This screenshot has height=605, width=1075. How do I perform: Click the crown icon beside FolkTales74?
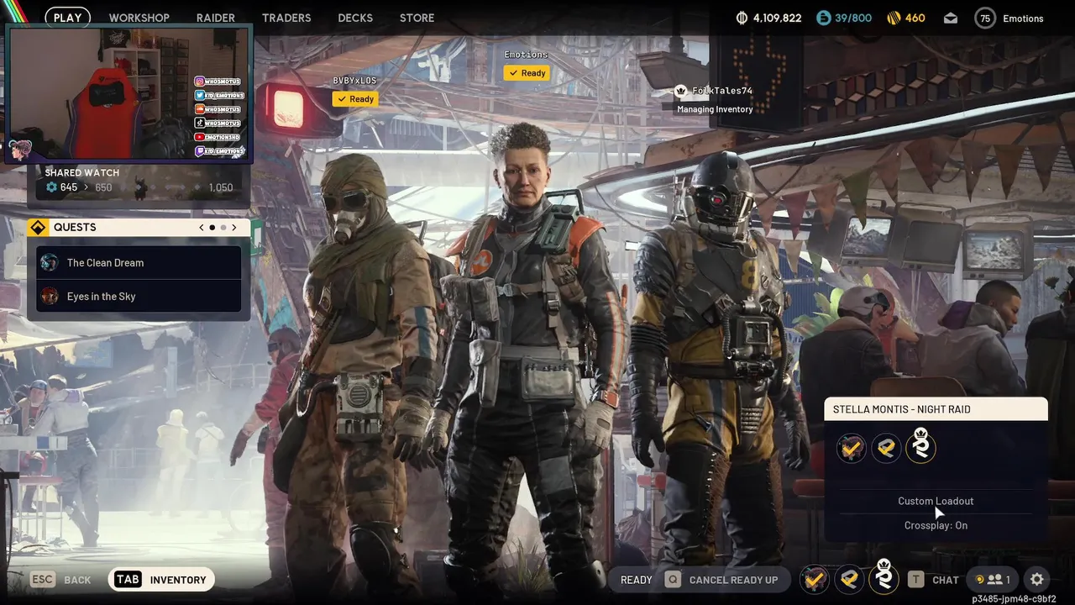[680, 90]
